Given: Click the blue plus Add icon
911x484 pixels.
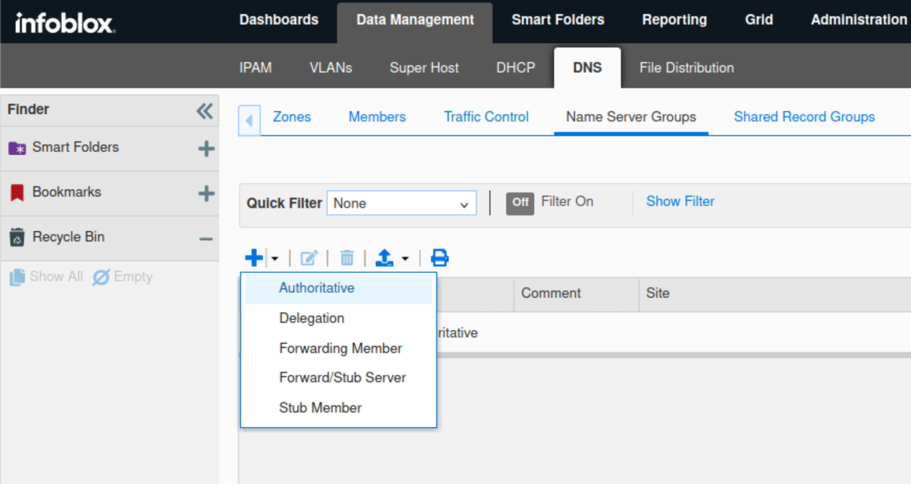Looking at the screenshot, I should [254, 258].
